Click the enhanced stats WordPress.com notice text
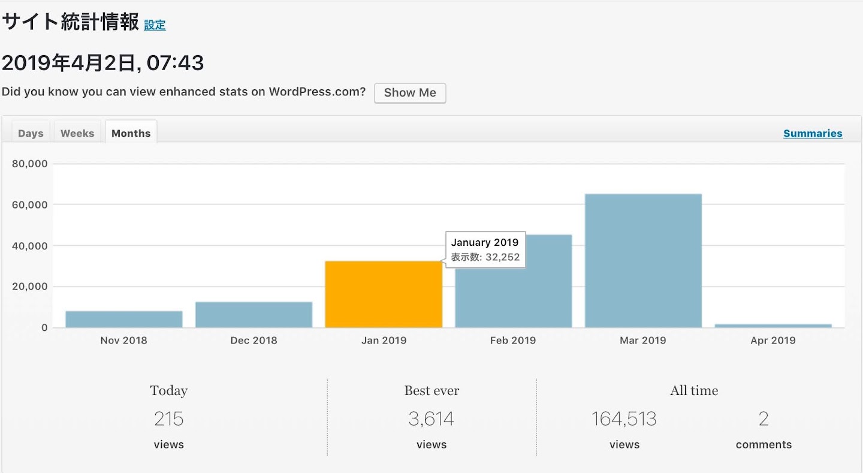This screenshot has height=473, width=863. coord(184,92)
